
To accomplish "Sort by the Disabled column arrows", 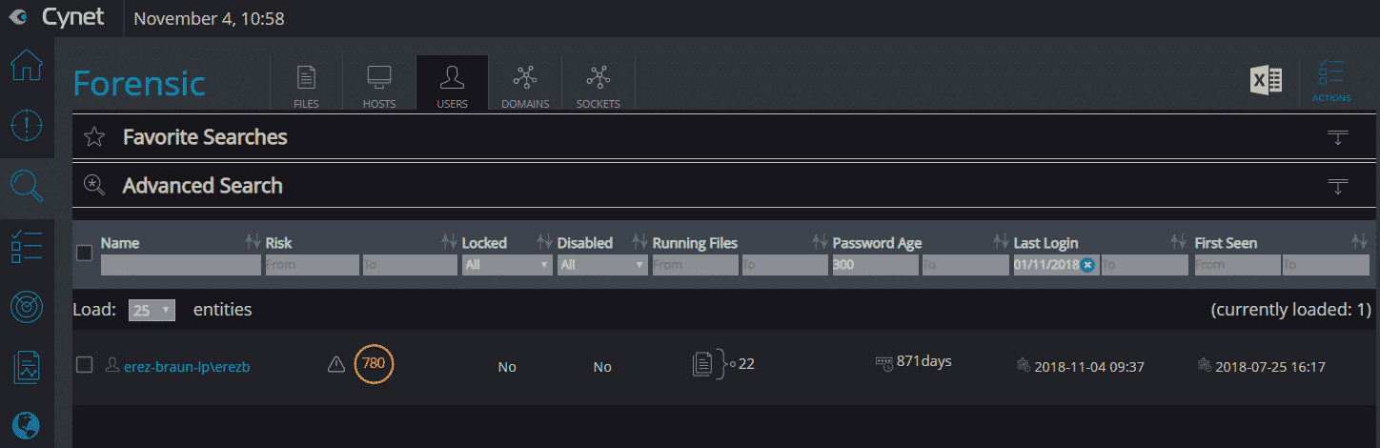I will [x=639, y=242].
